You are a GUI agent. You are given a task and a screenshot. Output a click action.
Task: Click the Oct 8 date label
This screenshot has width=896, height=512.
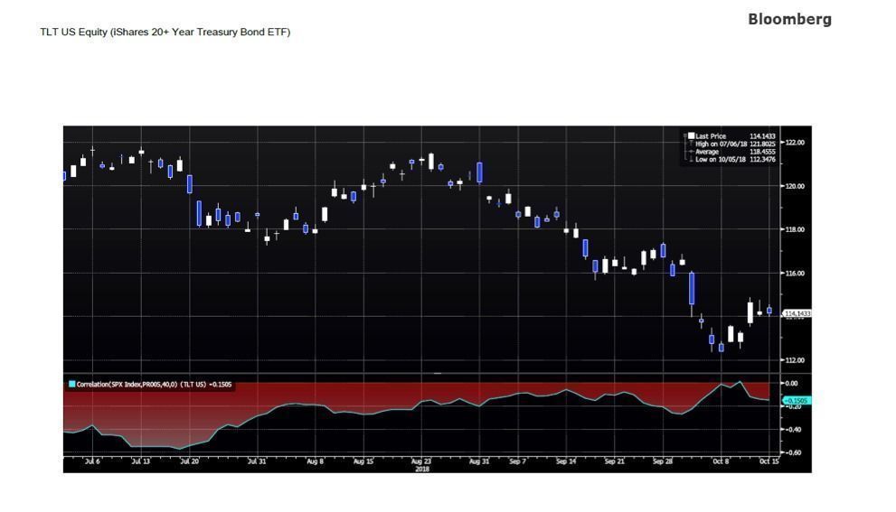(x=721, y=461)
